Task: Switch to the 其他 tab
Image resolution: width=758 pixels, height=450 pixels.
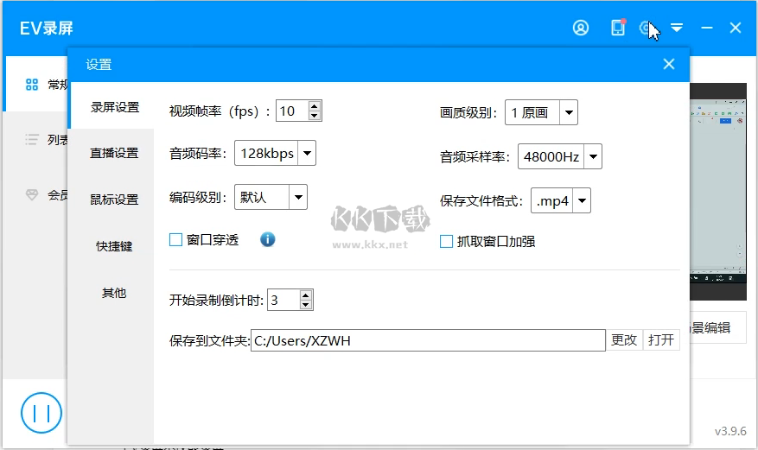Action: point(115,292)
